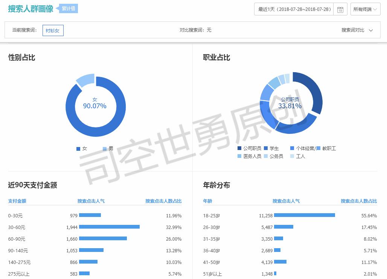Click the 公司职员 legend icon
The height and width of the screenshot is (279, 387).
pyautogui.click(x=239, y=148)
